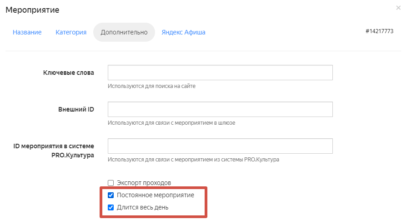Viewport: 407px width, 224px height.
Task: Click the hint about поиска на сайте
Action: click(x=151, y=86)
